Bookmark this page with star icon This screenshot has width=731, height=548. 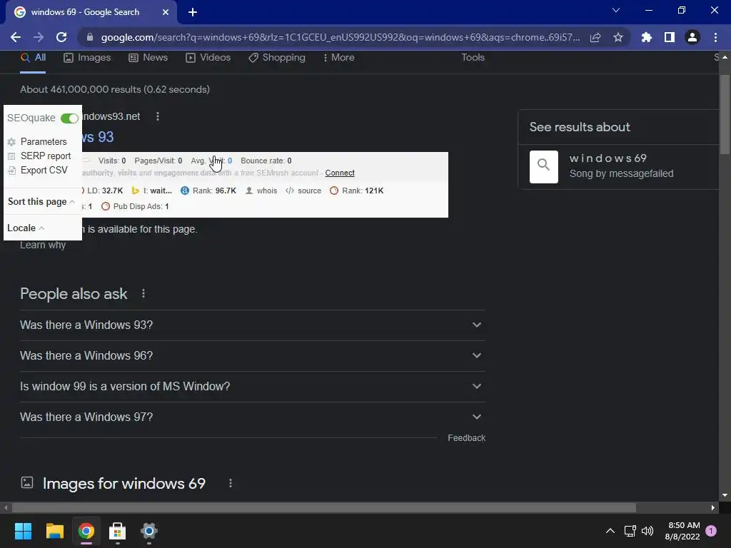point(618,37)
